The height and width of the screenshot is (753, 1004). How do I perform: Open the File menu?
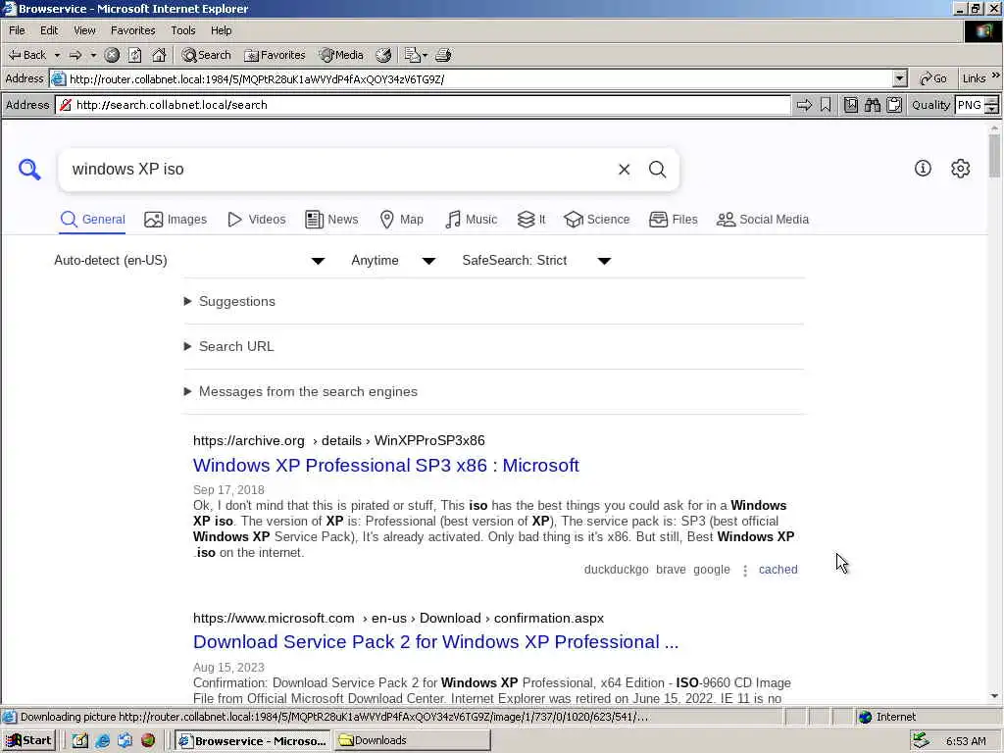[x=17, y=30]
